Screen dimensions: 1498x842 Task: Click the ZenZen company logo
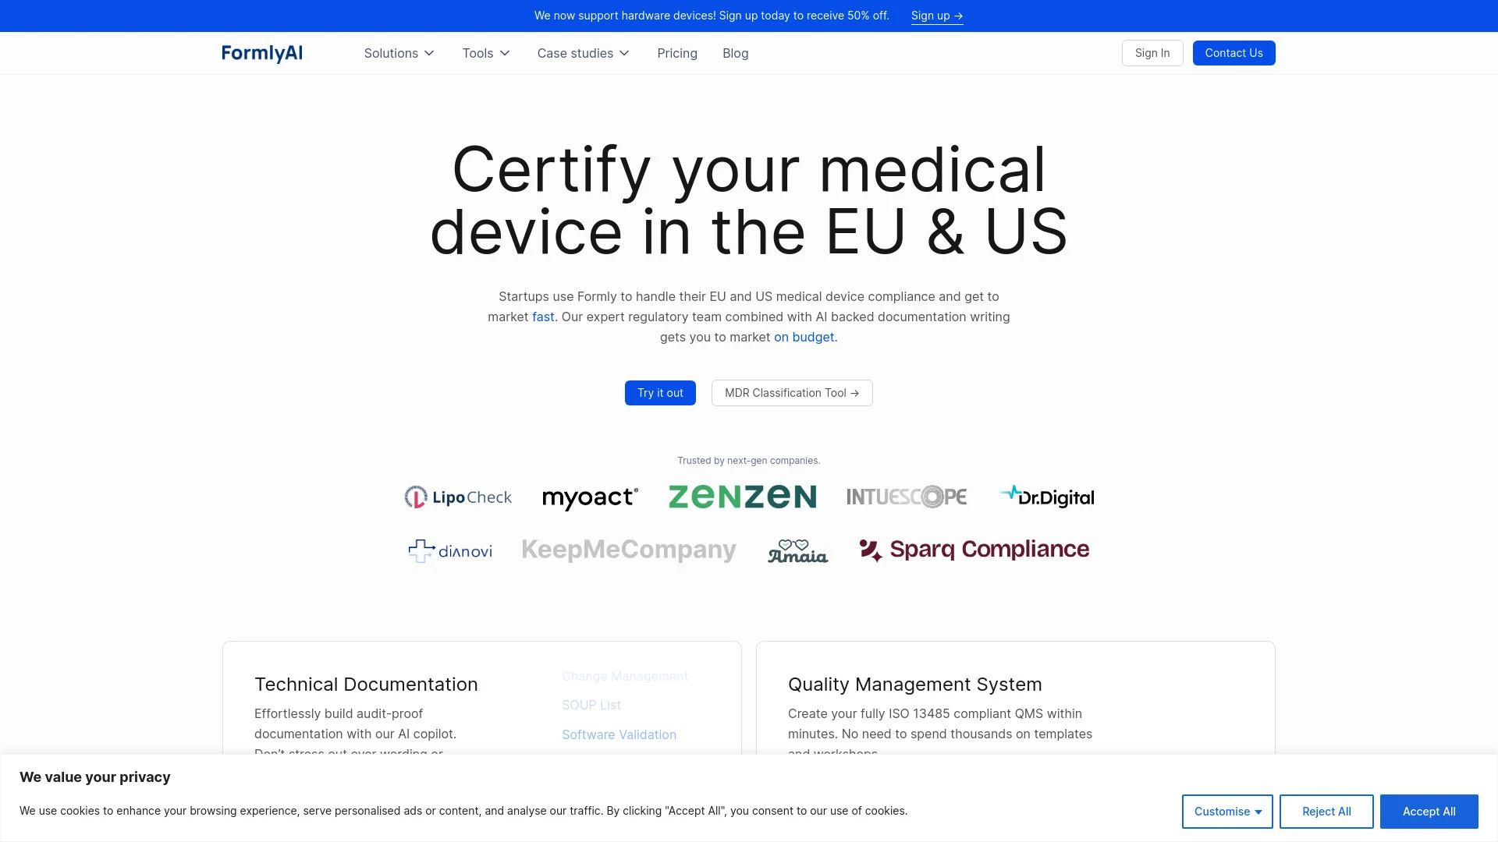(742, 497)
